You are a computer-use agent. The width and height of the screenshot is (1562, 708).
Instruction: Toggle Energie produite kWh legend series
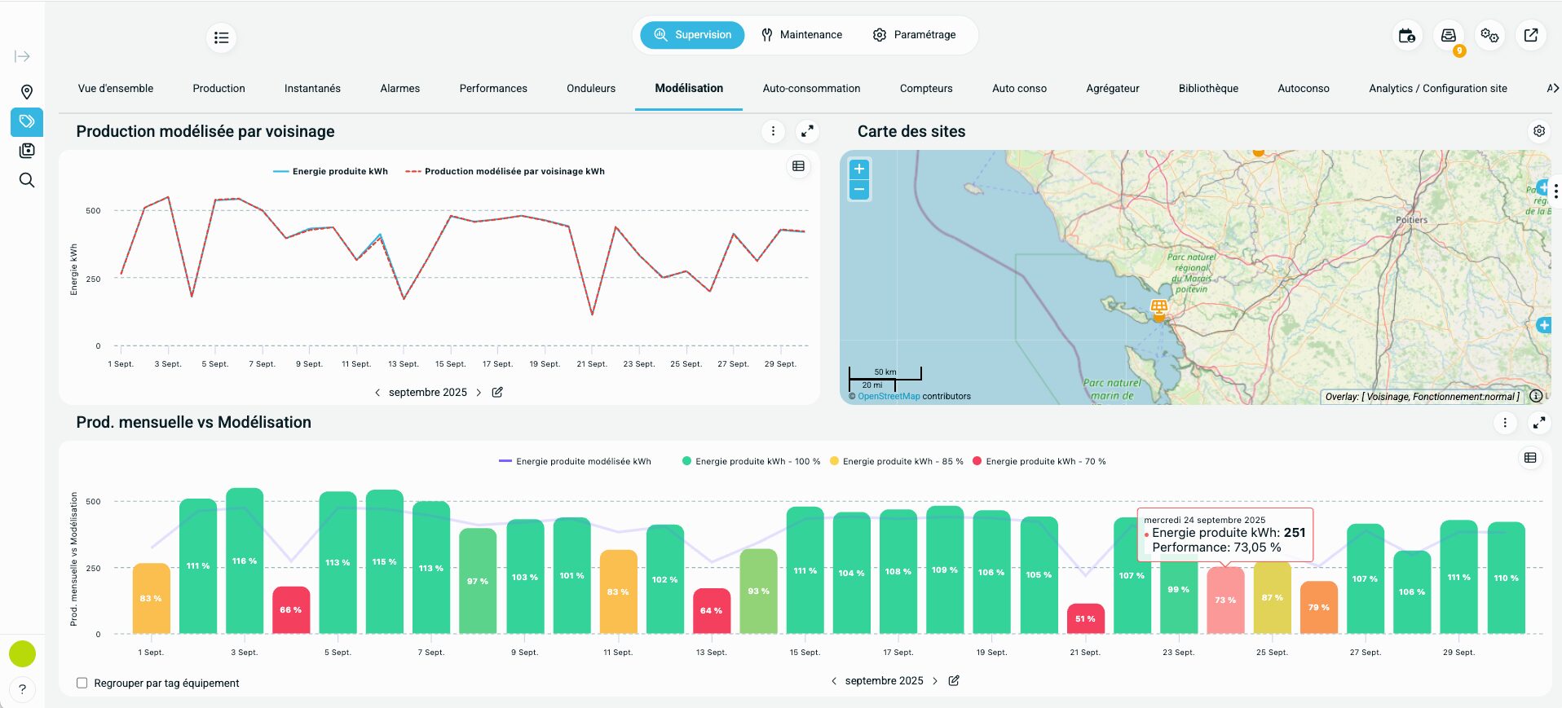tap(330, 172)
